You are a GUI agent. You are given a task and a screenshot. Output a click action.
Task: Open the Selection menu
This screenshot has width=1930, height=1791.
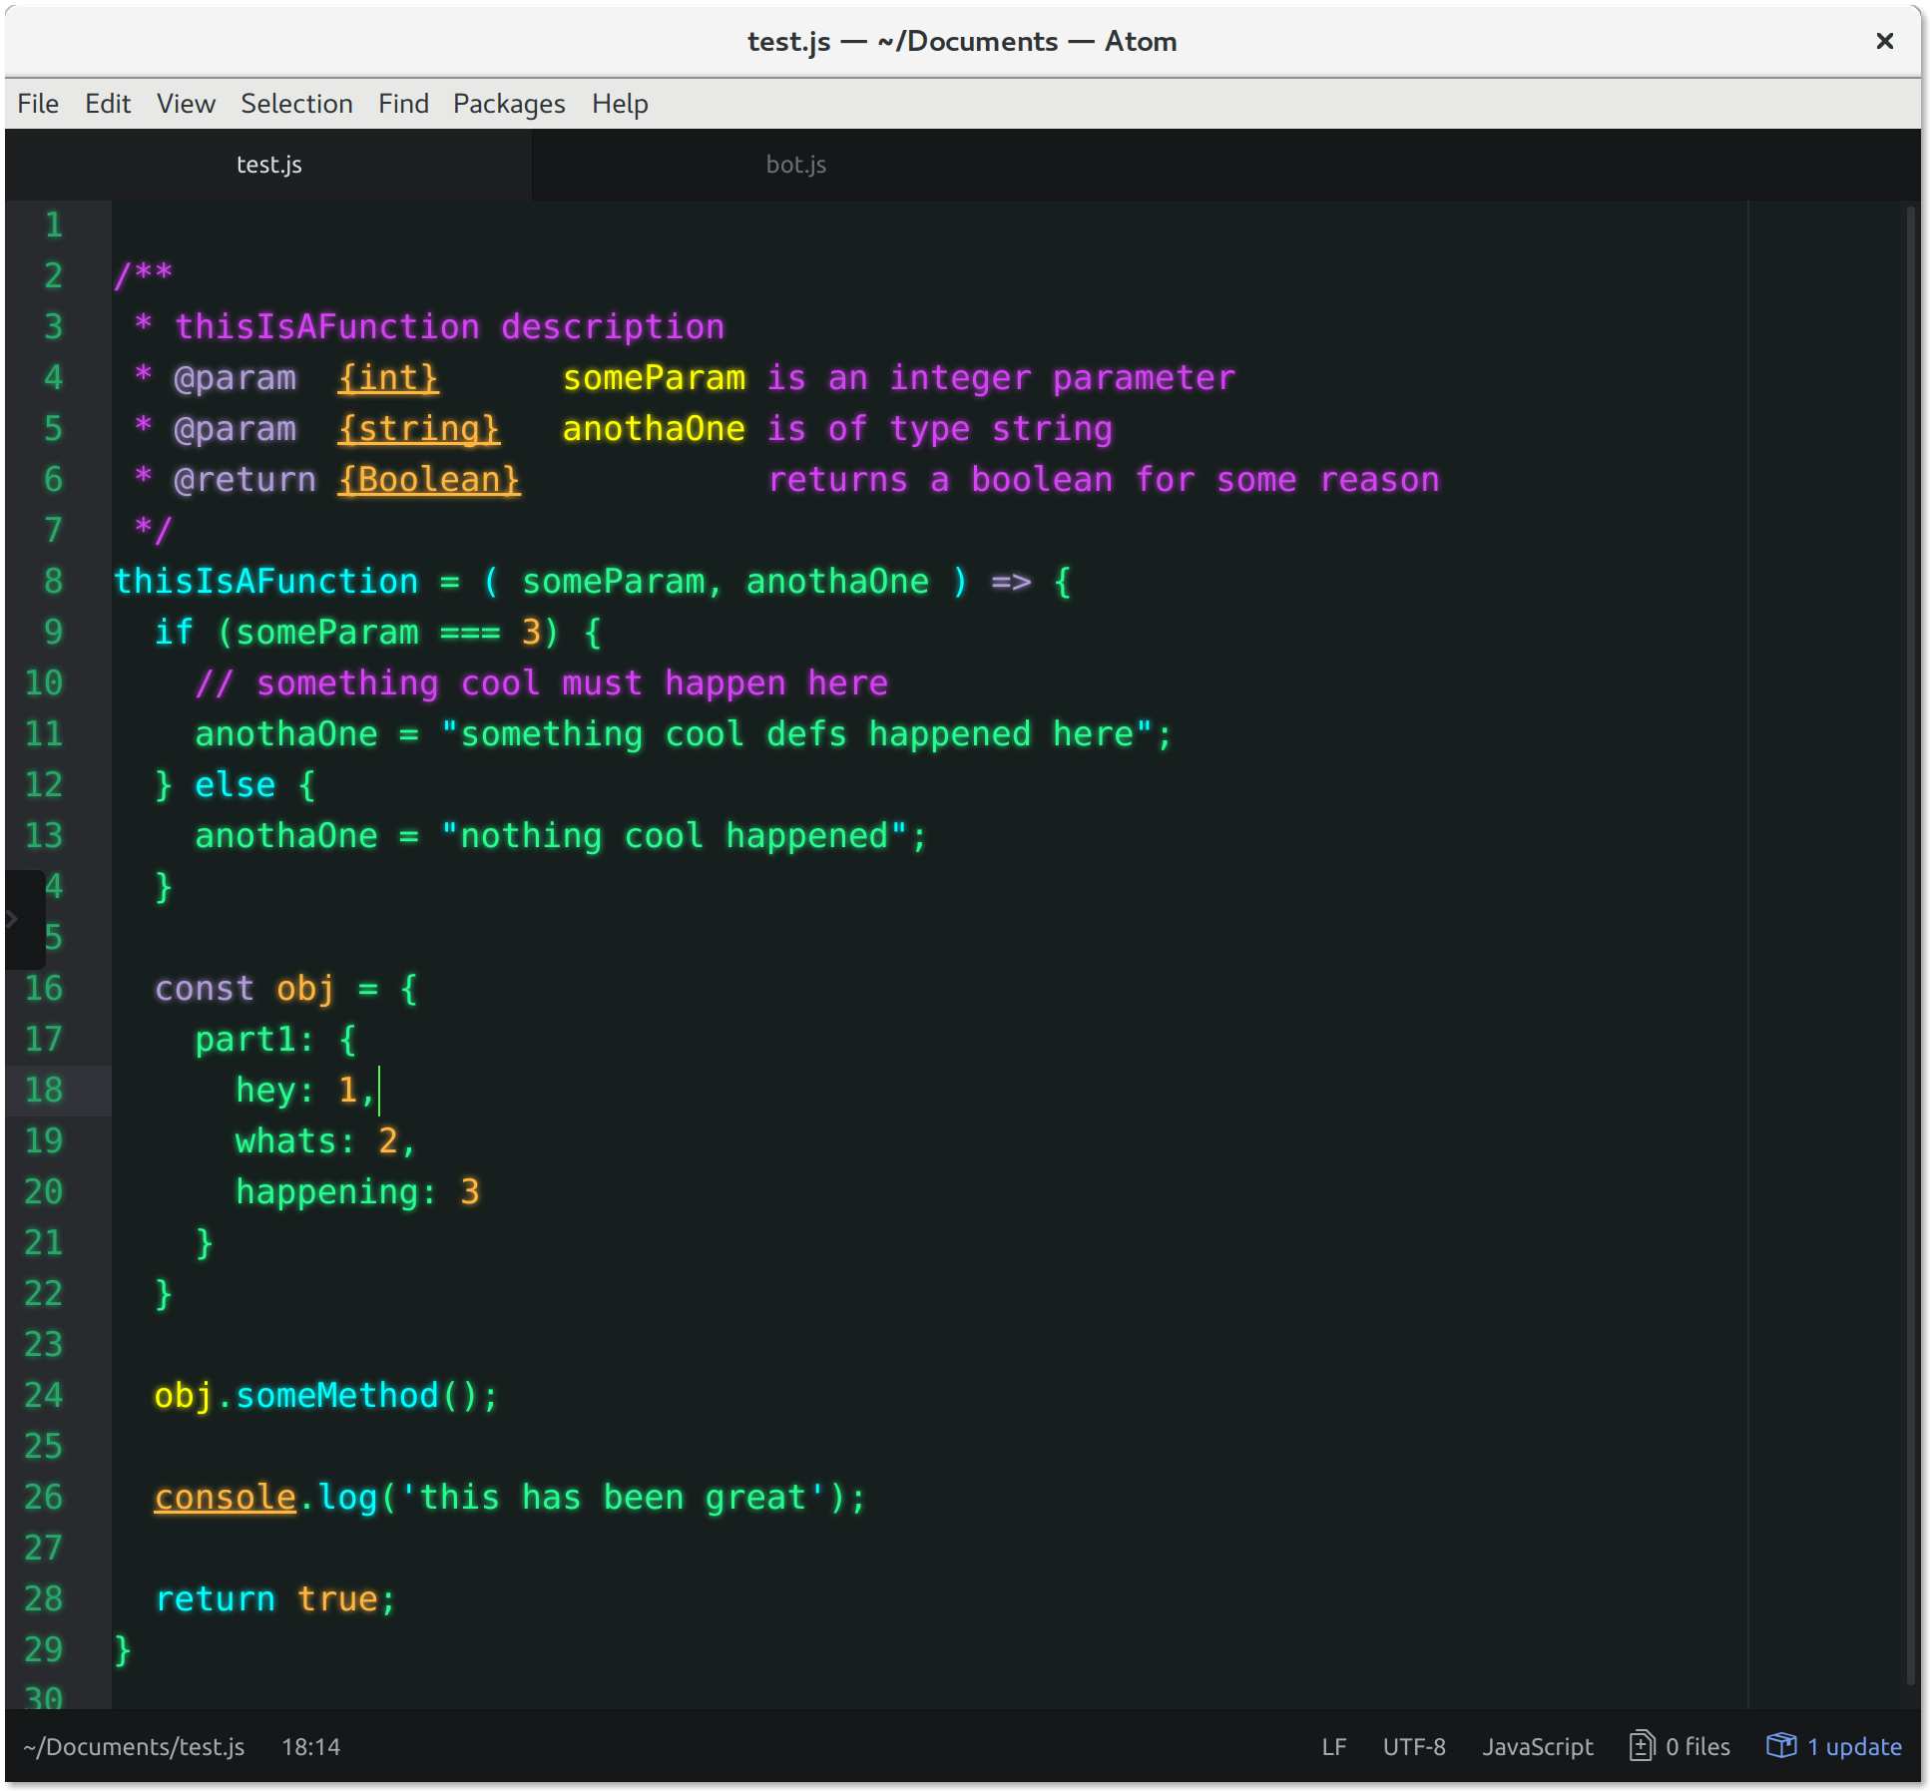[x=296, y=104]
